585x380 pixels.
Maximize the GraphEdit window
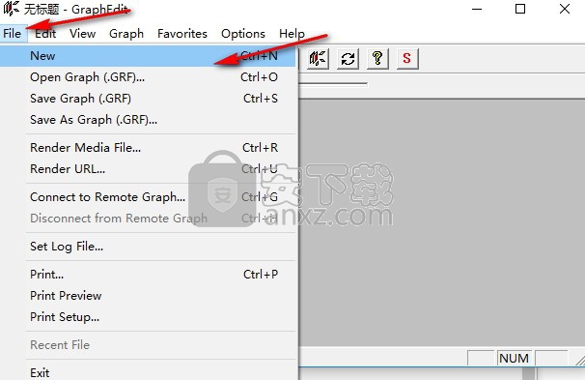[x=520, y=9]
